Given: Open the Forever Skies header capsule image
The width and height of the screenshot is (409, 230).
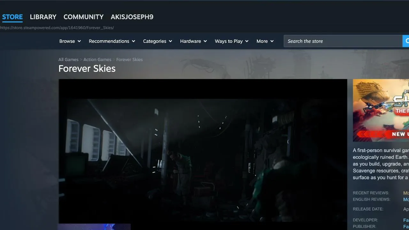Looking at the screenshot, I should (x=381, y=110).
